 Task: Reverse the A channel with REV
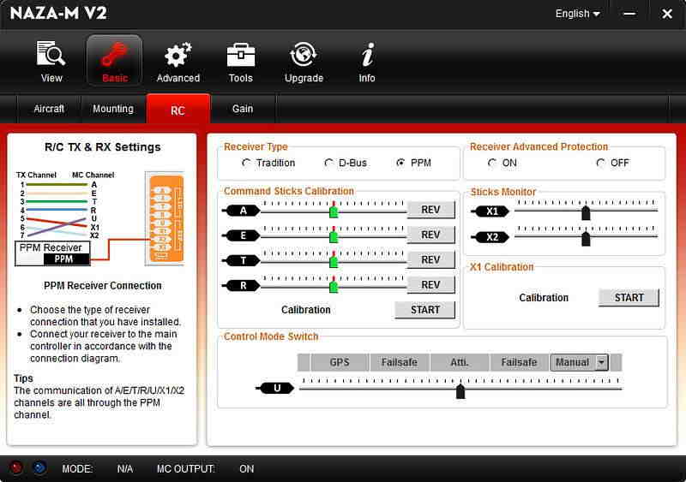[x=430, y=210]
